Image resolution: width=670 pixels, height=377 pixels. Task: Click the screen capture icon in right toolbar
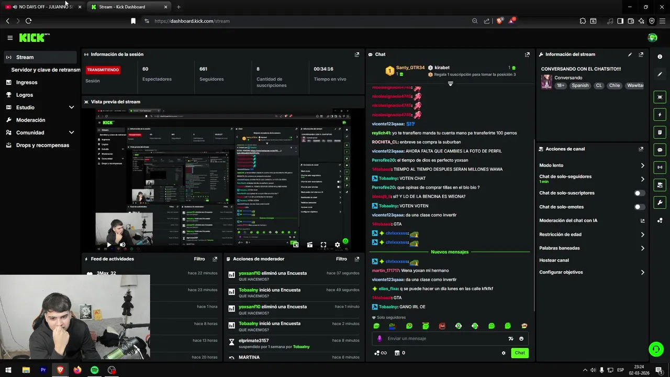click(660, 97)
